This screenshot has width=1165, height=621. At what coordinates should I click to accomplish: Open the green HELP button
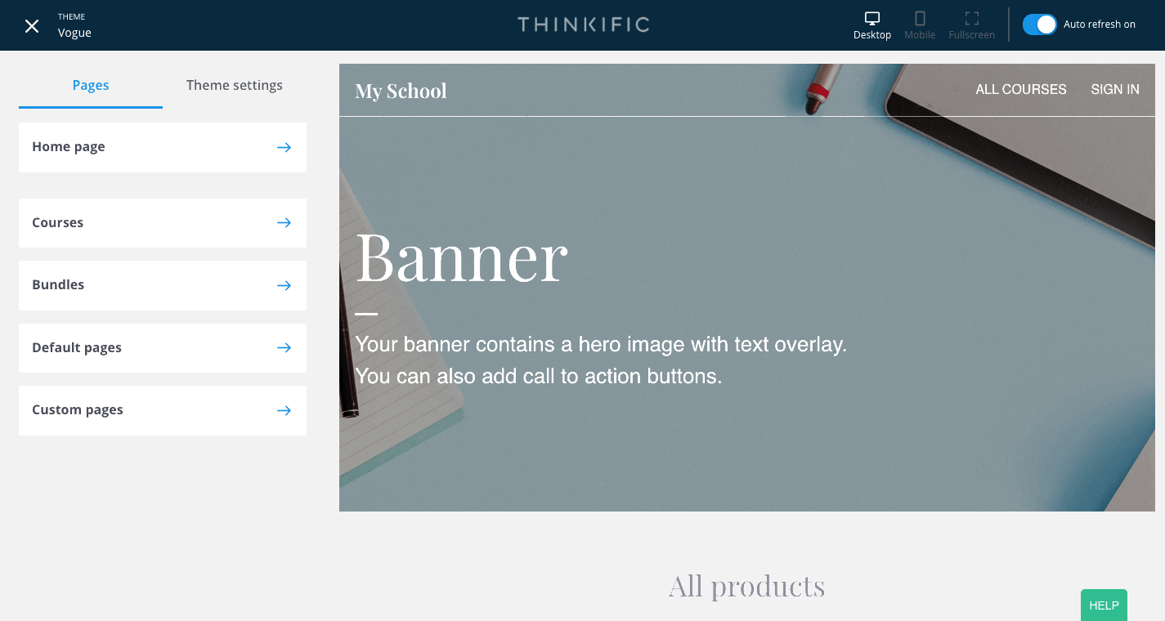coord(1104,605)
